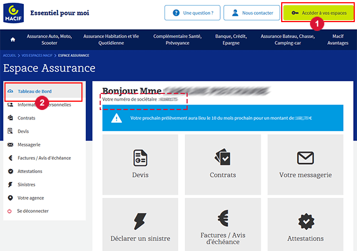Click ESPACE ASSURANCE breadcrumb text
The height and width of the screenshot is (251, 357).
click(74, 55)
